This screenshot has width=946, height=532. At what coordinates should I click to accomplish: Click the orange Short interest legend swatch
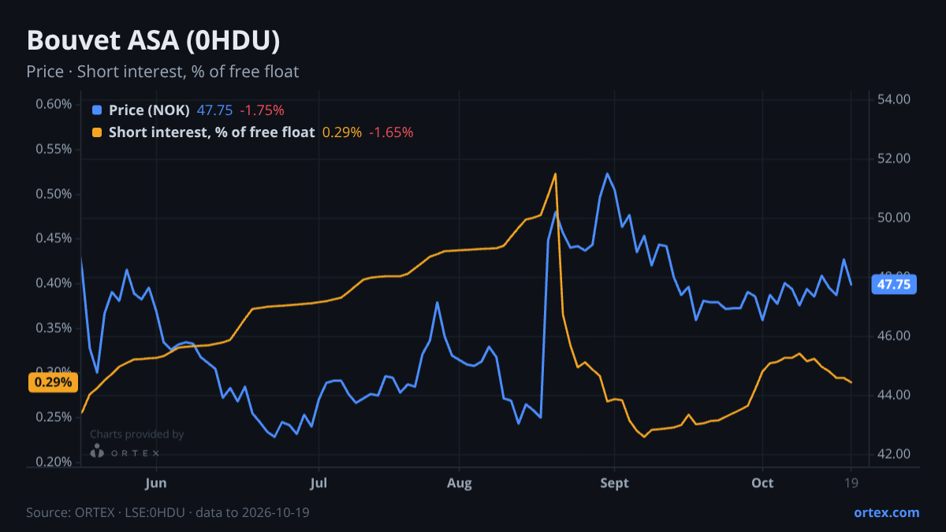(97, 132)
